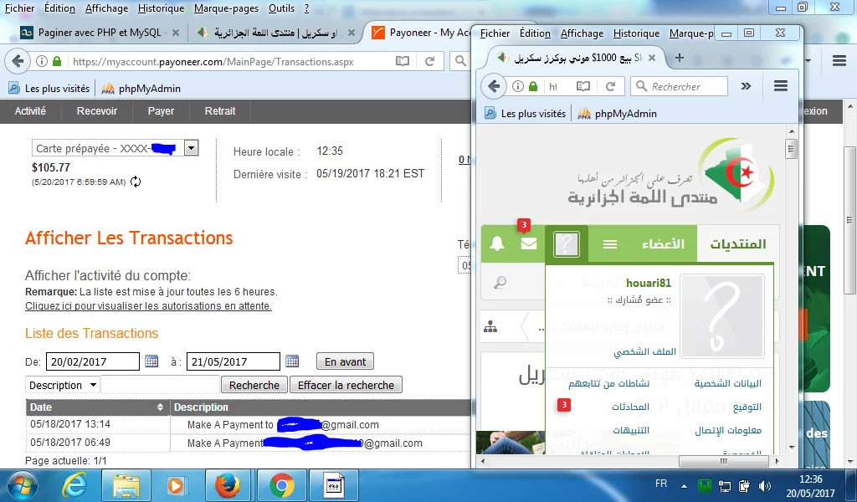Click the link to view pending authorizations
This screenshot has width=857, height=502.
coord(148,306)
